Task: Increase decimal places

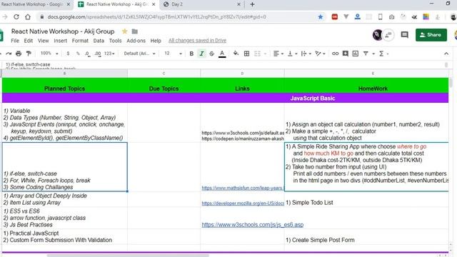Action: (98, 54)
